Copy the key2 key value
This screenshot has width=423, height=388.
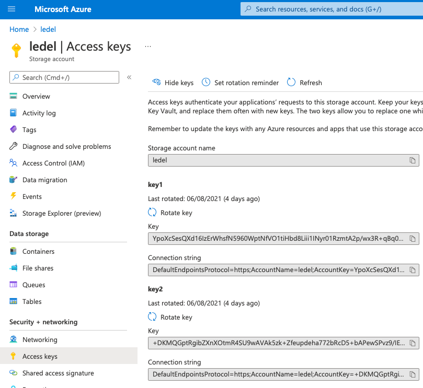coord(412,343)
